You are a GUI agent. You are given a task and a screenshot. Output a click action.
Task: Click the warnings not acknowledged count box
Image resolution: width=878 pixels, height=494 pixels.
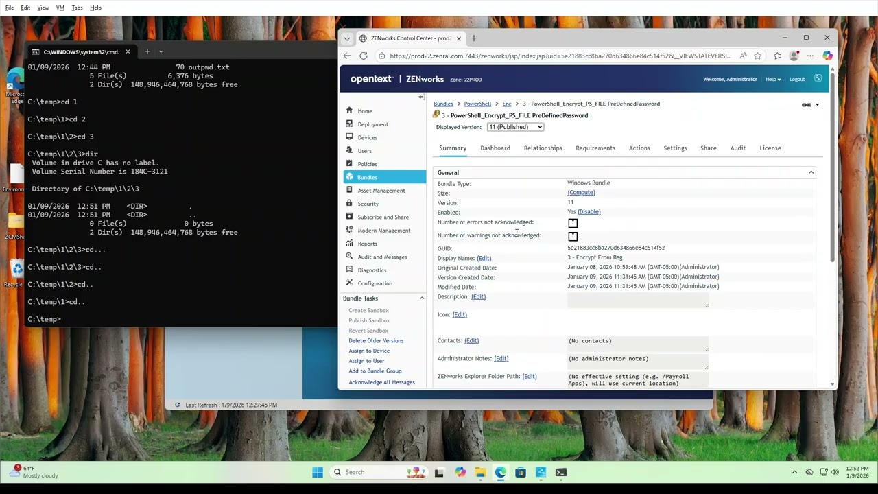click(573, 236)
